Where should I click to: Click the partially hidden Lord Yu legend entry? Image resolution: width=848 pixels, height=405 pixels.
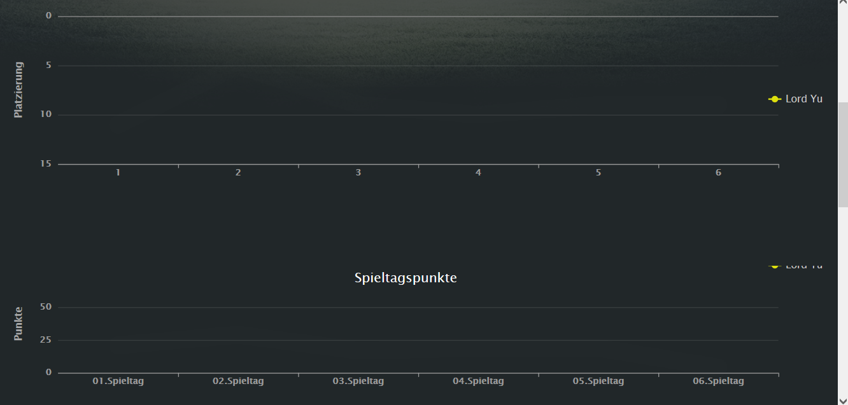pyautogui.click(x=803, y=265)
